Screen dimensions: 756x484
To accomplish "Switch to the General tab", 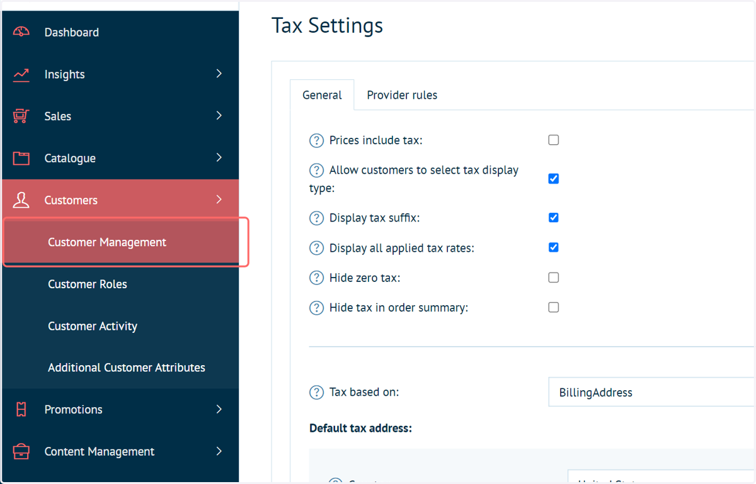I will point(322,95).
